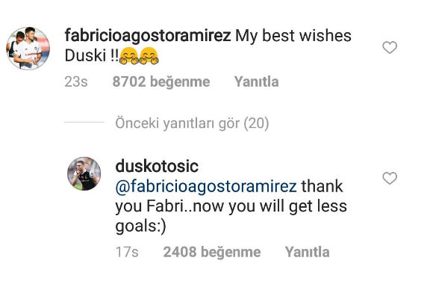Visit the duskotosic username link
Viewport: 430px width, 299px height.
tap(157, 167)
